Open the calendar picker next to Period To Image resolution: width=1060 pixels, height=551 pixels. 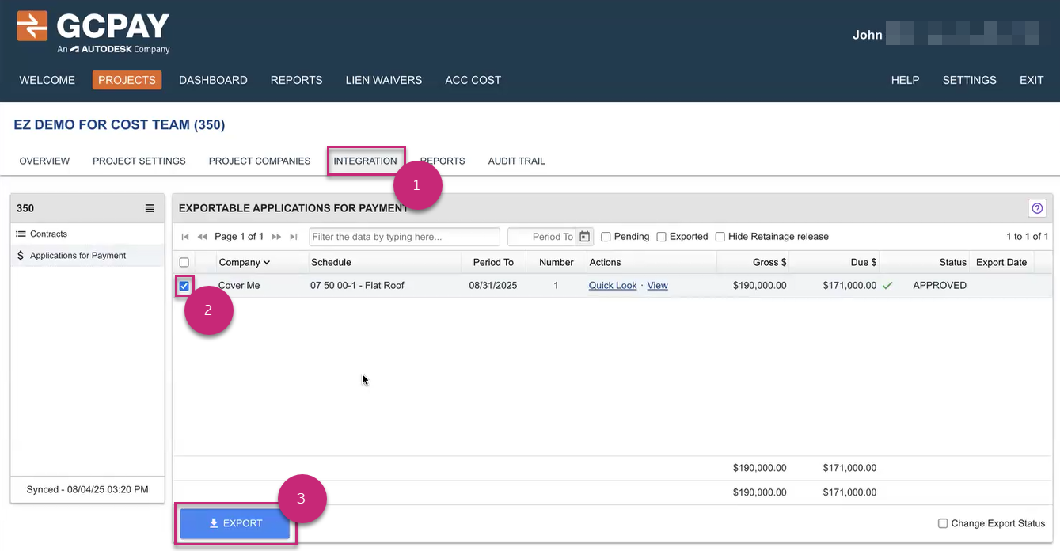click(x=583, y=236)
